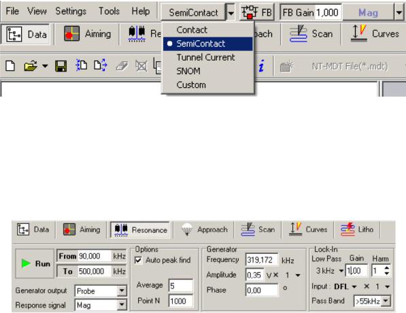Open the File menu
406x313 pixels.
[x=12, y=11]
